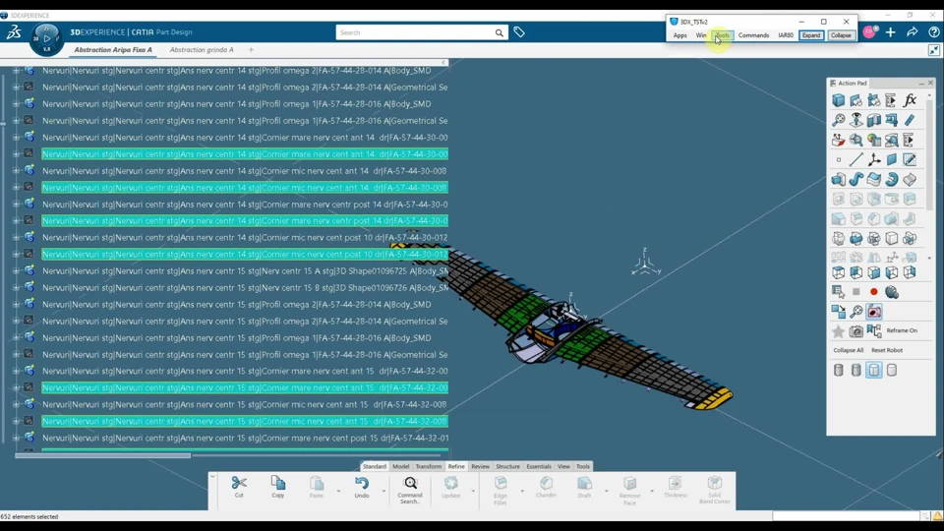The height and width of the screenshot is (531, 944).
Task: Click Reset Robot in Action Pad
Action: pyautogui.click(x=886, y=350)
